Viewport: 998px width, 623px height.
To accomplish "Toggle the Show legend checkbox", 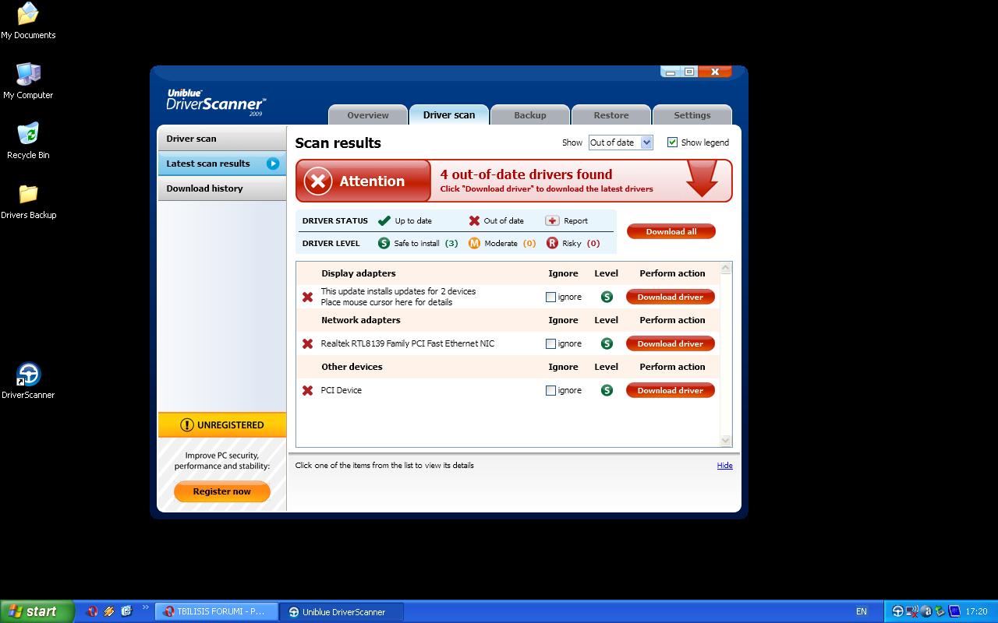I will 672,143.
